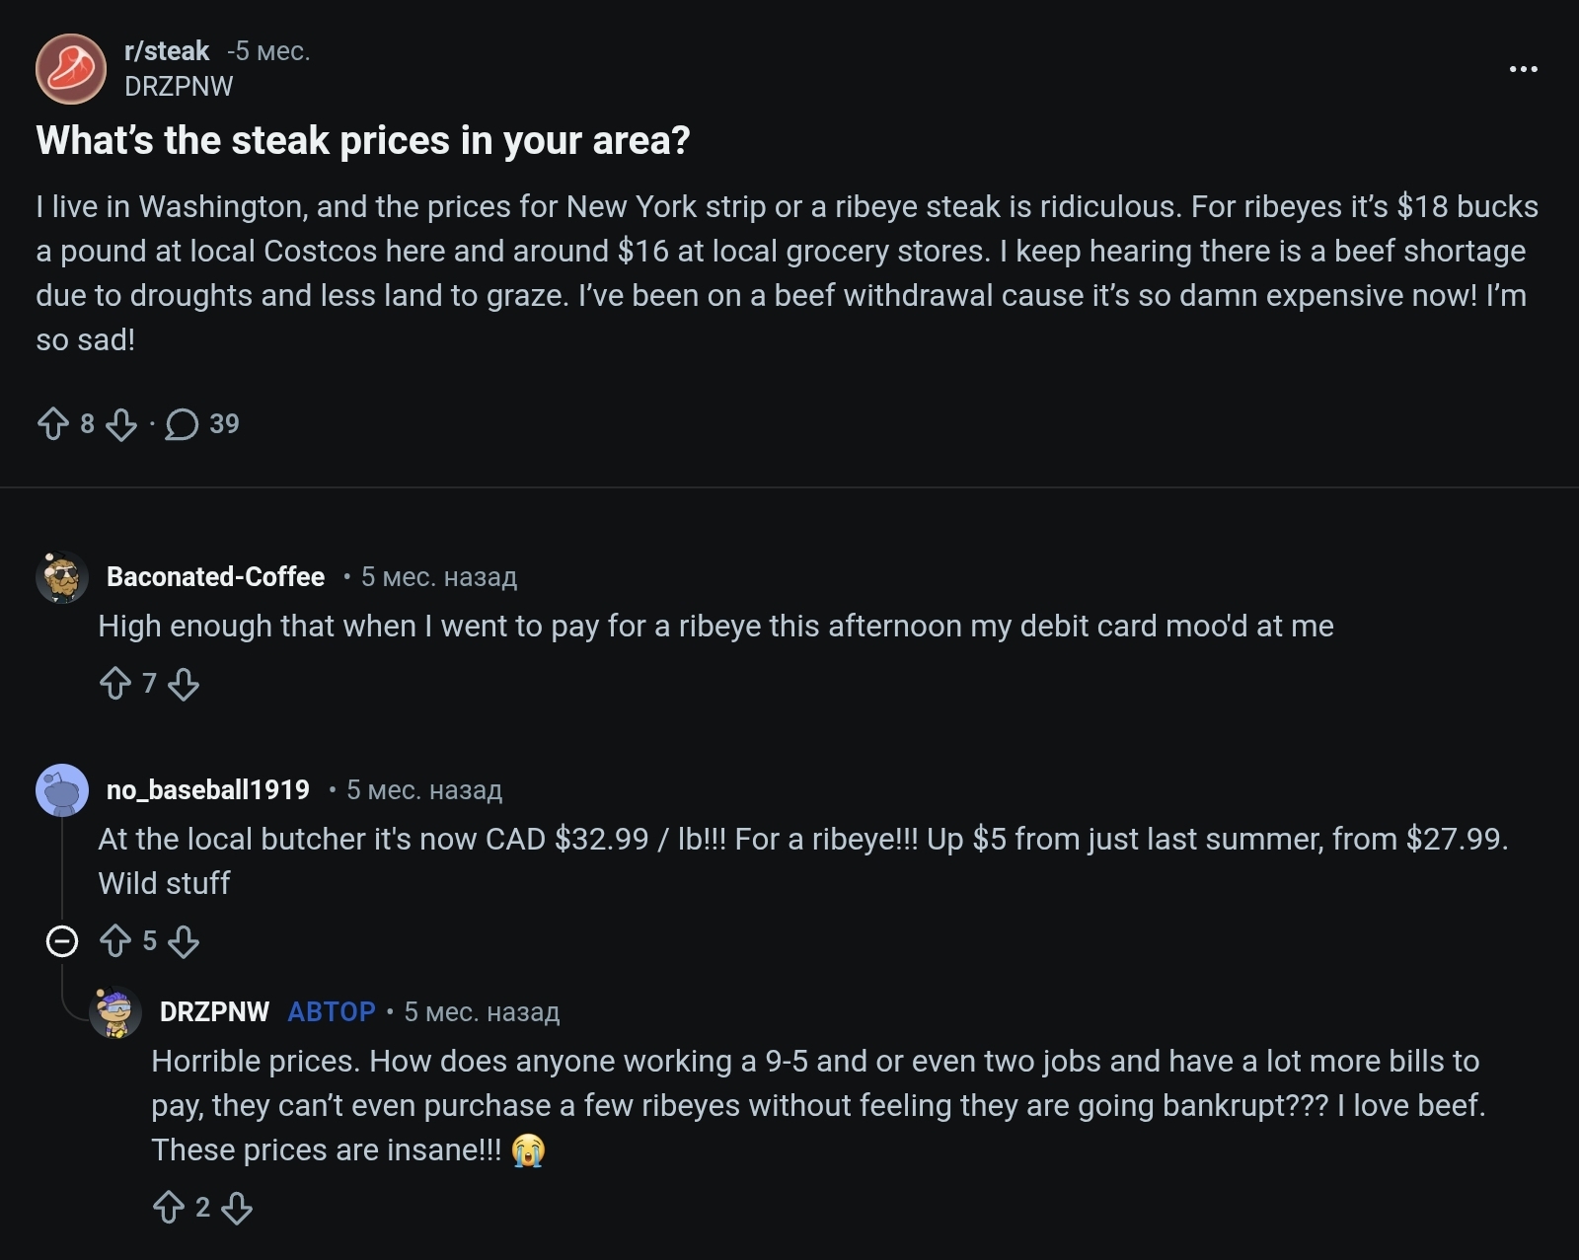Click no_baseball1919's avatar image
The height and width of the screenshot is (1260, 1579).
tap(62, 789)
